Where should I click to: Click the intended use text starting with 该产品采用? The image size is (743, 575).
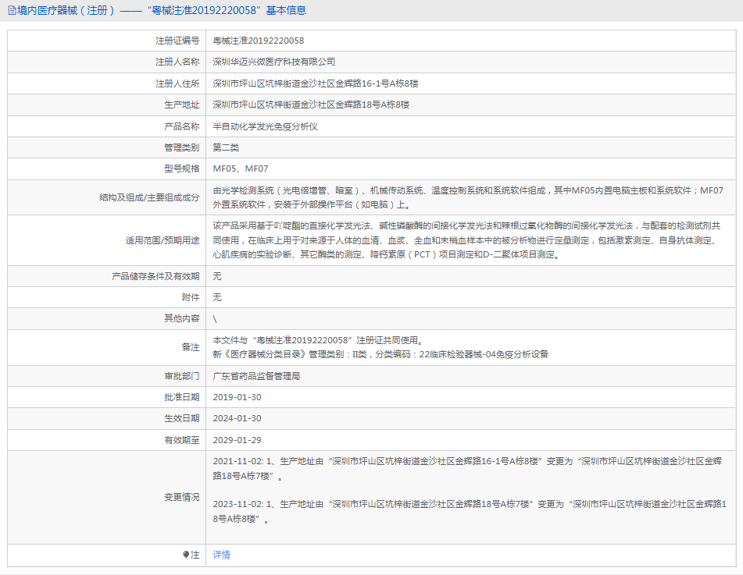click(466, 240)
